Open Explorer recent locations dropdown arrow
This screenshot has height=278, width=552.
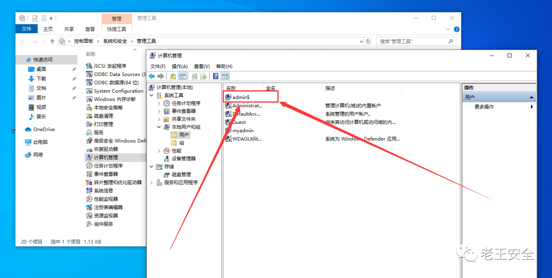pos(44,41)
